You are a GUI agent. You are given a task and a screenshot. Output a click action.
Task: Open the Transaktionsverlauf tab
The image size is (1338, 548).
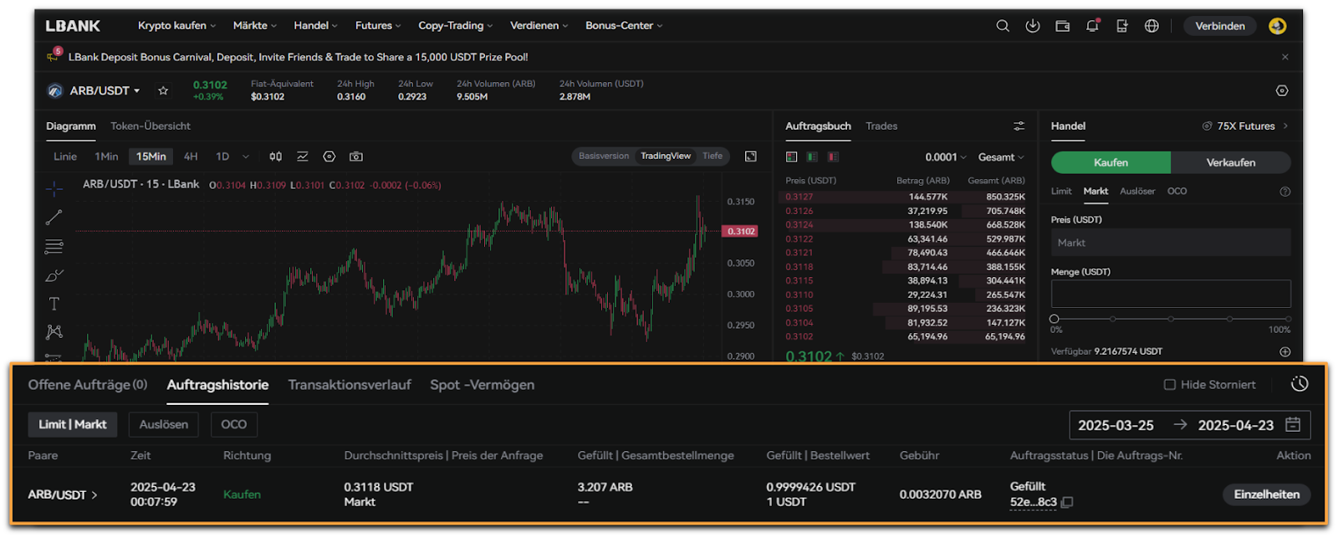click(x=350, y=385)
